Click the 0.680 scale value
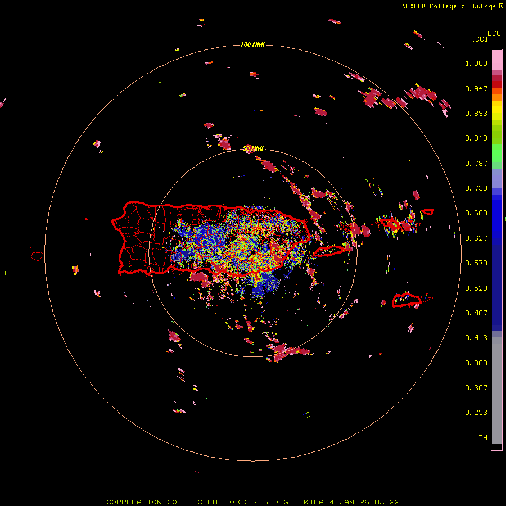506x506 pixels. click(x=476, y=213)
